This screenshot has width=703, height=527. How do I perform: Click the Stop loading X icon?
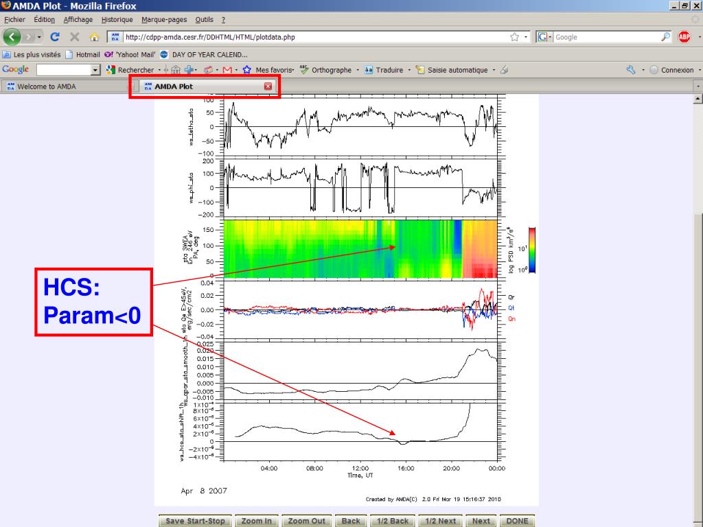(x=74, y=37)
